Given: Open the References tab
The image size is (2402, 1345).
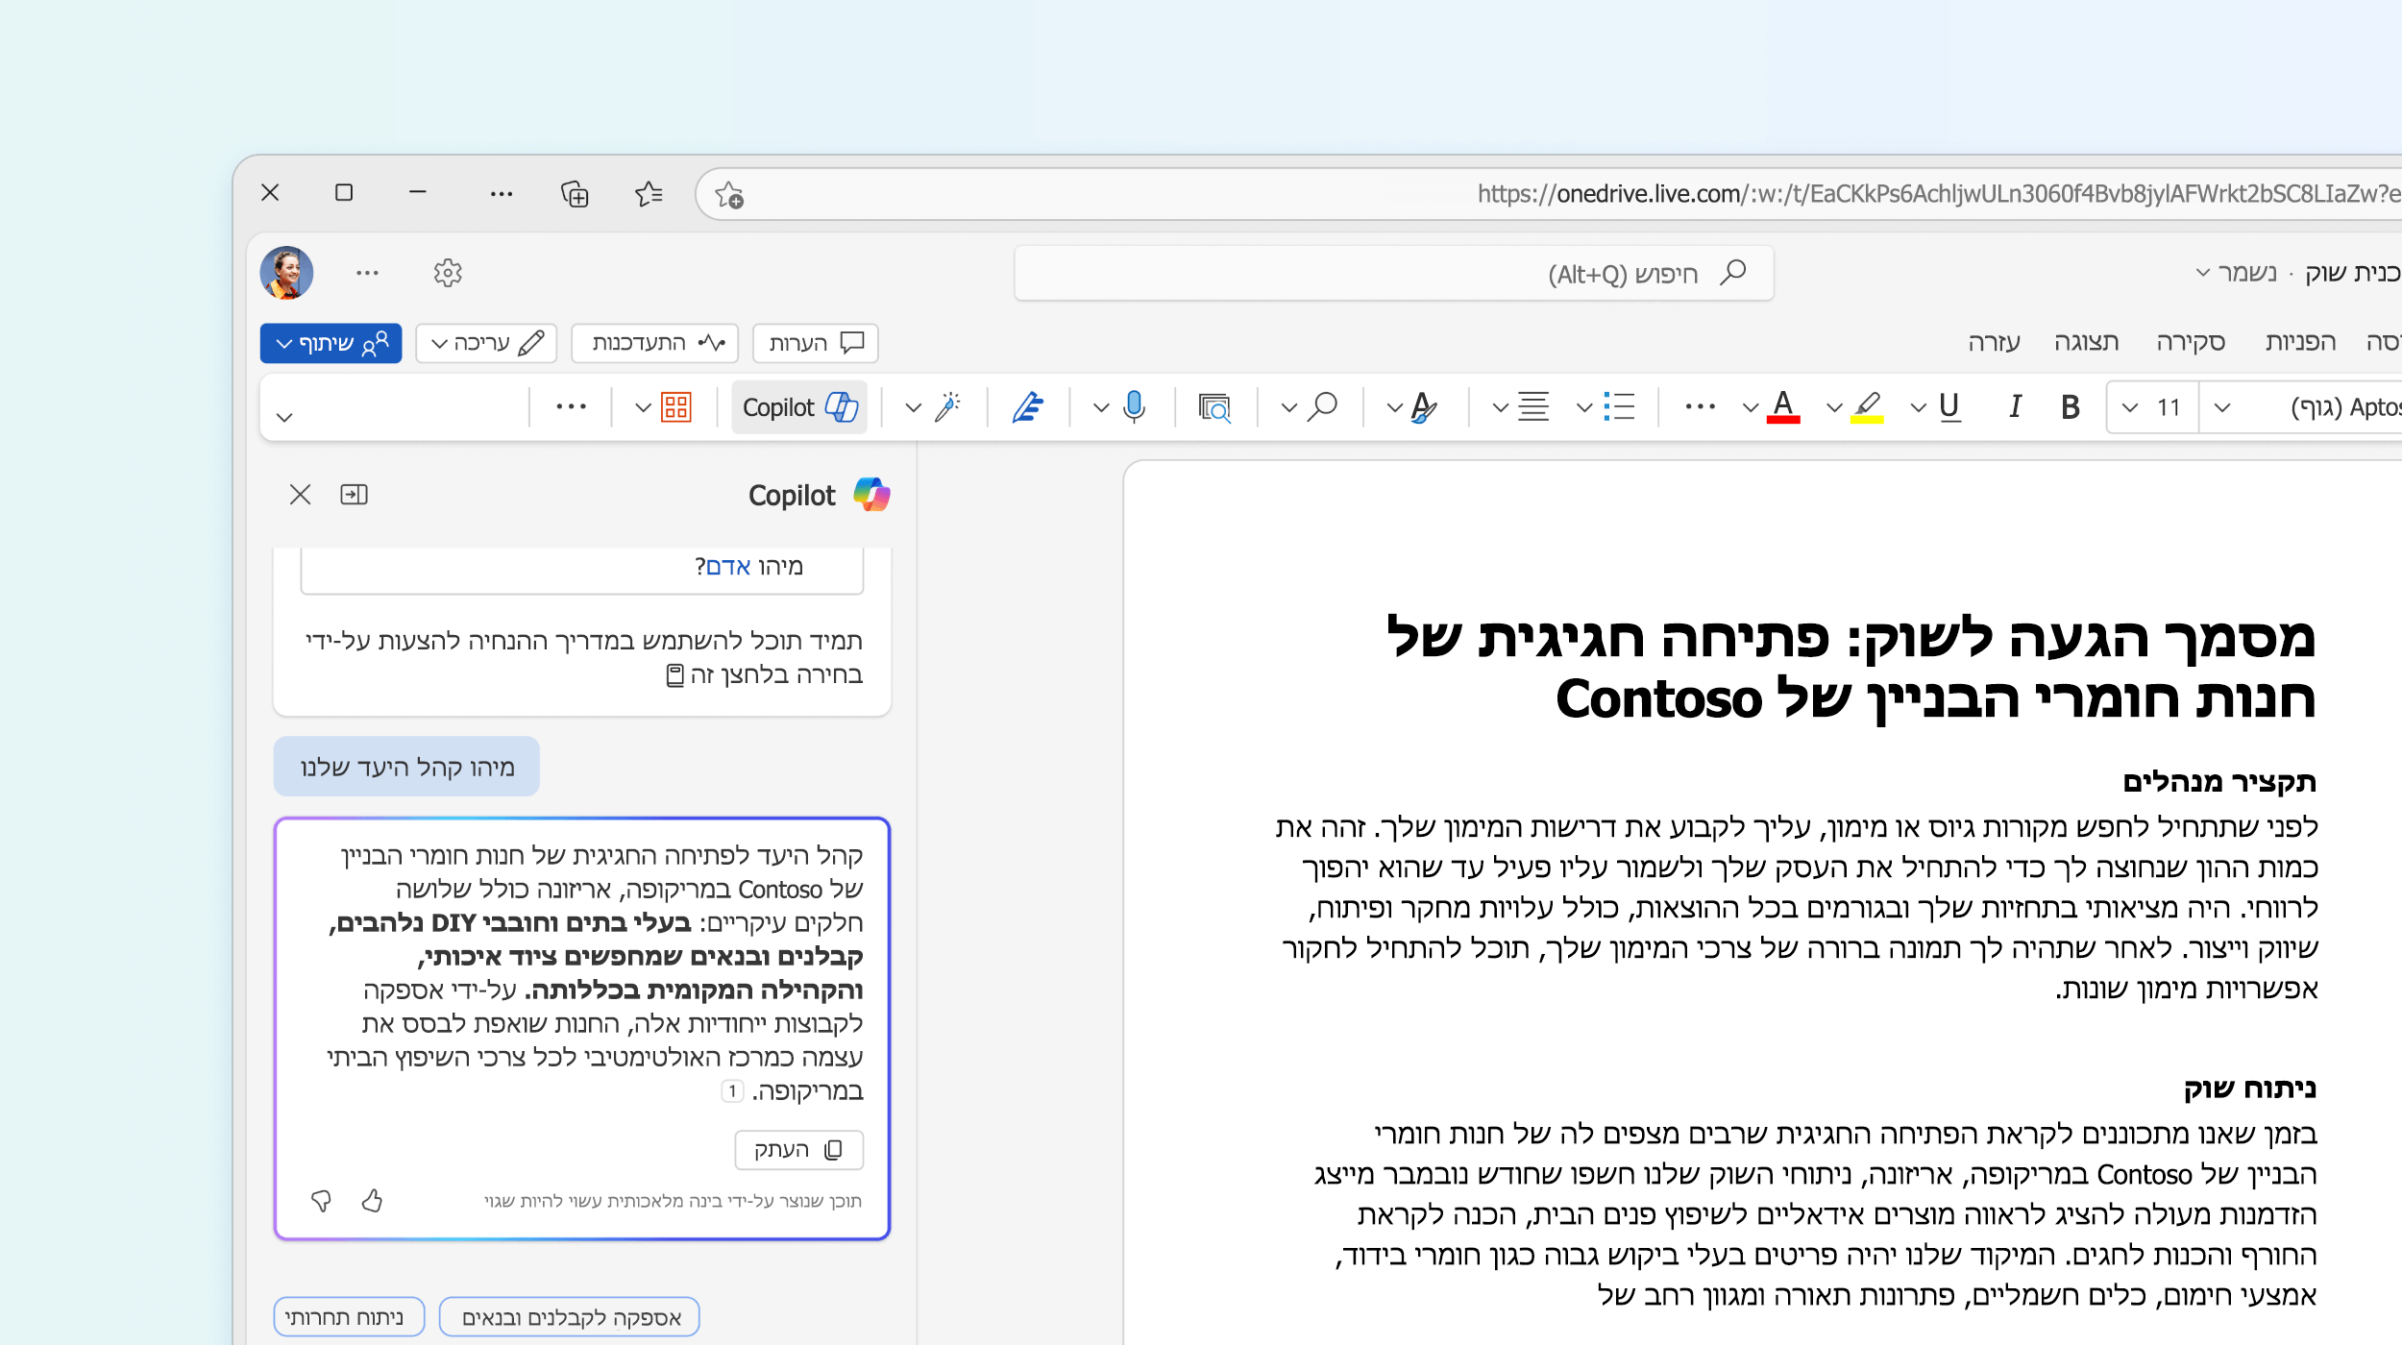Looking at the screenshot, I should 2300,342.
